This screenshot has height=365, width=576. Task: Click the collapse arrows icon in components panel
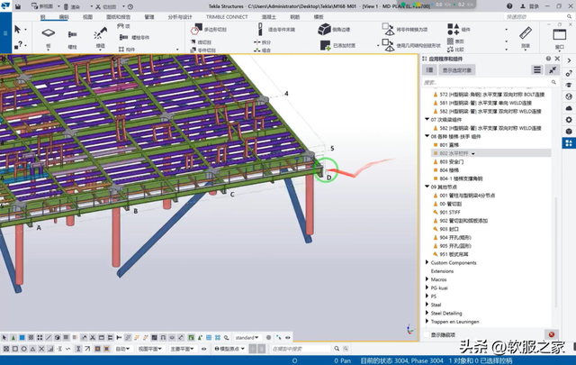(553, 70)
